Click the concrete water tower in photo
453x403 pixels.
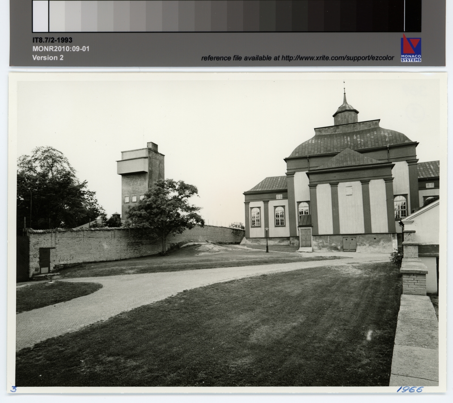click(140, 178)
